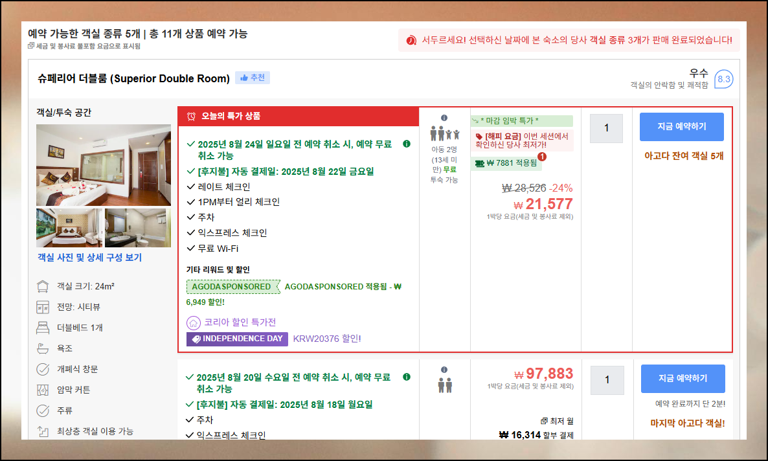Click the ₩21,577 price

click(x=543, y=204)
